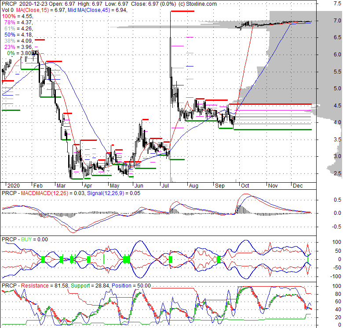Click the 'Vol 0' volume label
The width and height of the screenshot is (343, 328).
point(7,10)
